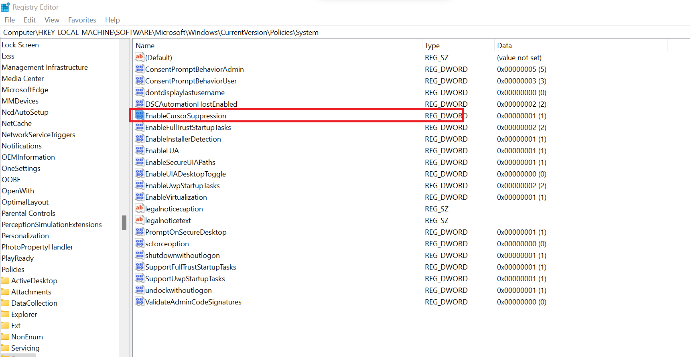This screenshot has height=357, width=690.
Task: Select the DataCollection subkey
Action: pos(34,303)
